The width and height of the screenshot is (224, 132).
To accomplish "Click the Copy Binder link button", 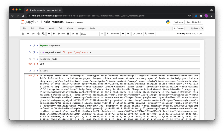I will click(194, 22).
